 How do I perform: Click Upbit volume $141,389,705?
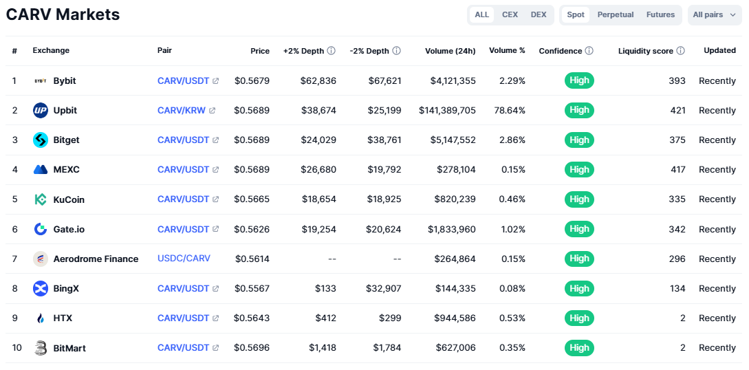click(x=447, y=110)
